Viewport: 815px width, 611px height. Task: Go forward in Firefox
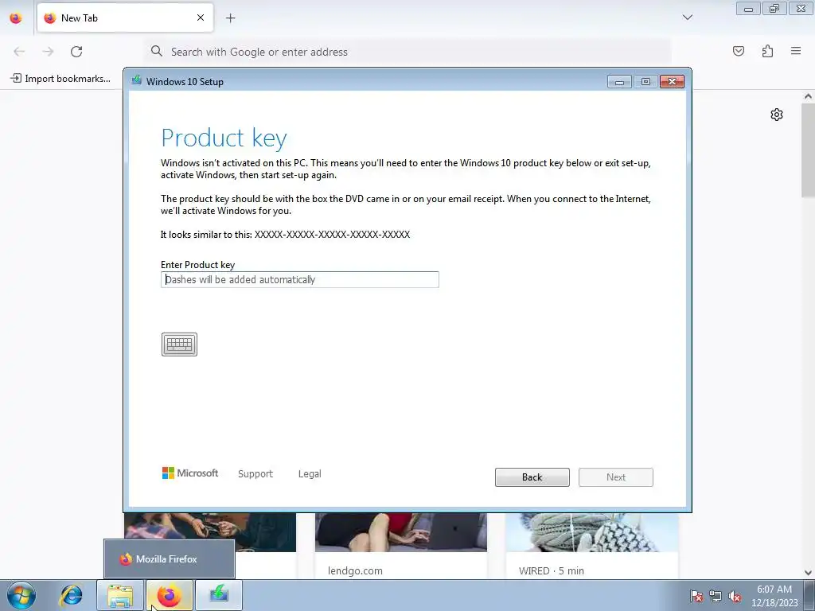pos(48,52)
